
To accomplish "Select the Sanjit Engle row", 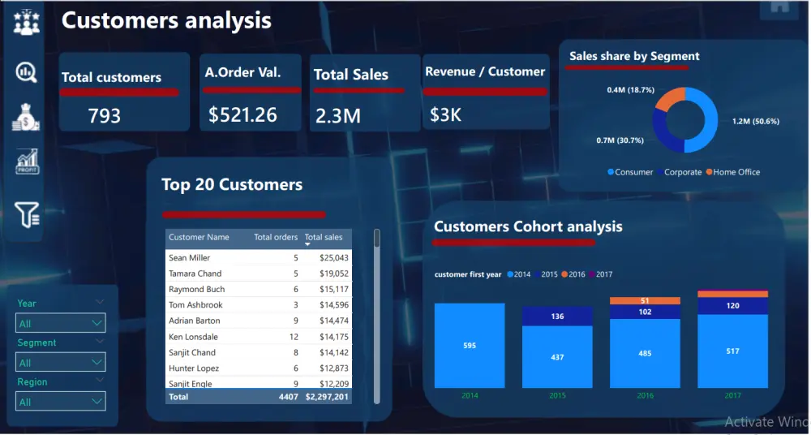I will [x=259, y=383].
